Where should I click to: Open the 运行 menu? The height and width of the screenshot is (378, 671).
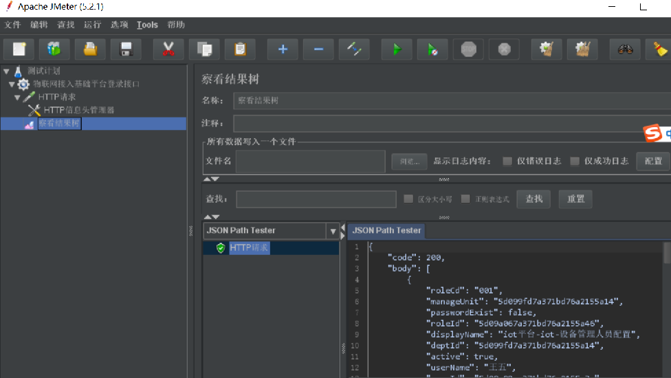92,25
